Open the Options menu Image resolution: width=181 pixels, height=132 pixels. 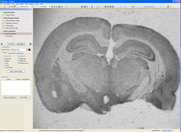click(37, 4)
